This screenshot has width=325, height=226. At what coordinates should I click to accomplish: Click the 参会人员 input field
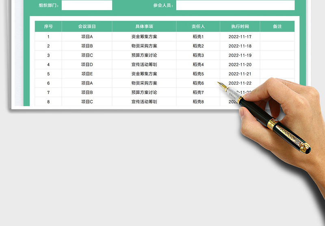235,5
